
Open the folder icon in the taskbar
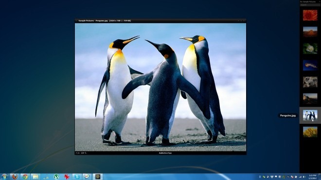tap(36, 177)
